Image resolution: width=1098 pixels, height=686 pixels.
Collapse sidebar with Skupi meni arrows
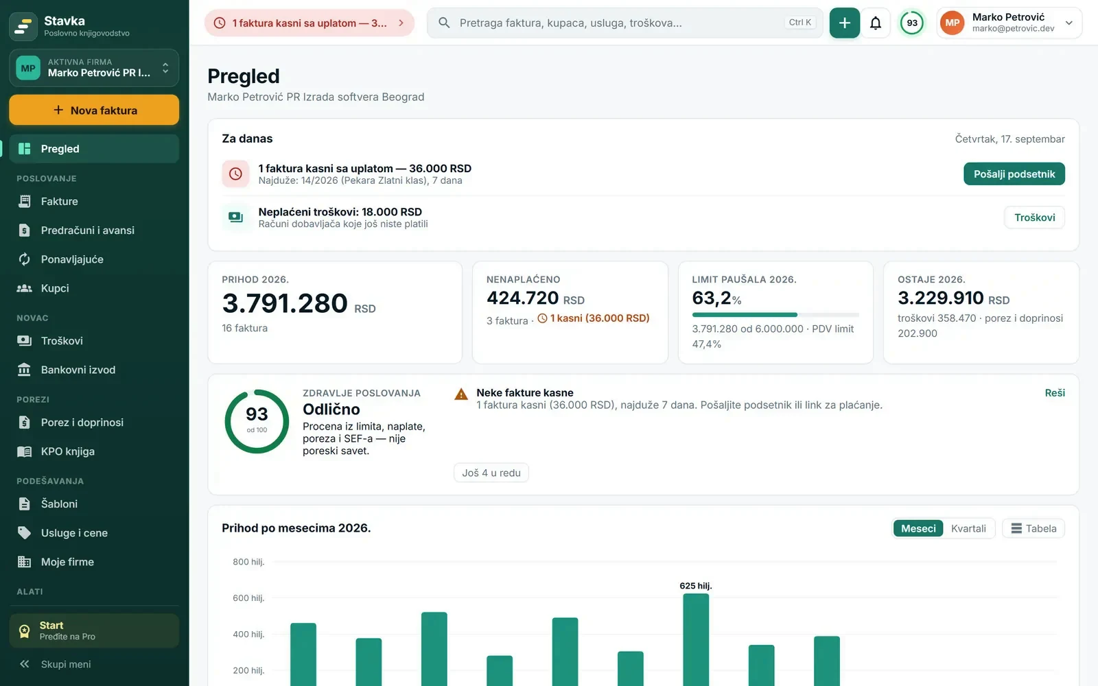point(24,664)
